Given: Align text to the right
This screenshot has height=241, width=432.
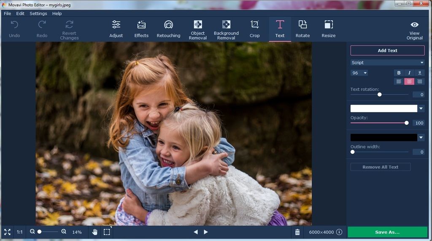Looking at the screenshot, I should [x=420, y=81].
